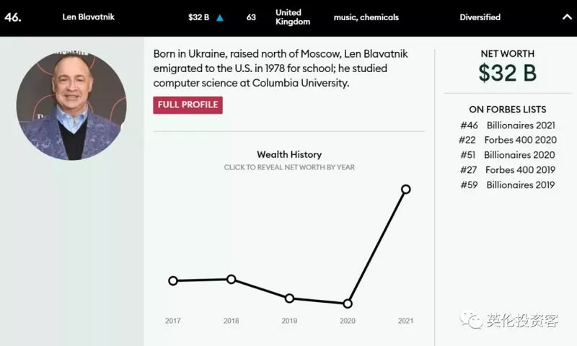Viewport: 577px width, 346px height.
Task: Click the Diversified industry label
Action: click(x=480, y=17)
